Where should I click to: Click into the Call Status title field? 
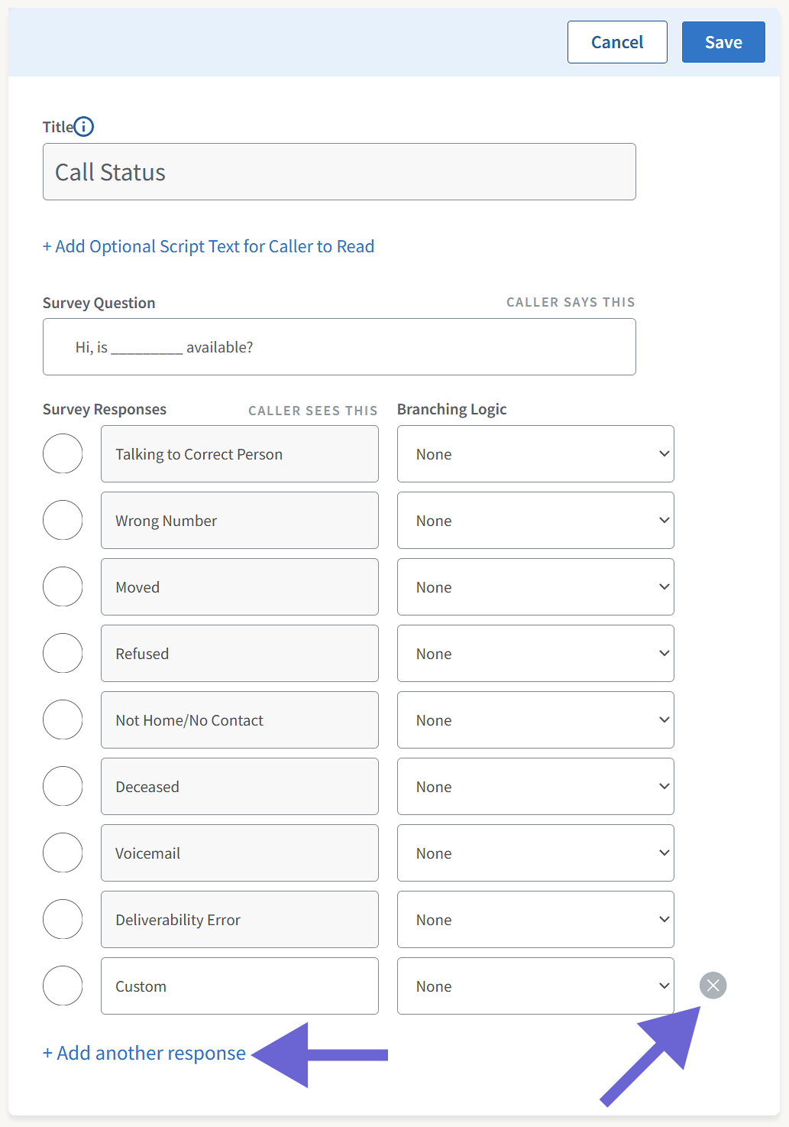[339, 172]
